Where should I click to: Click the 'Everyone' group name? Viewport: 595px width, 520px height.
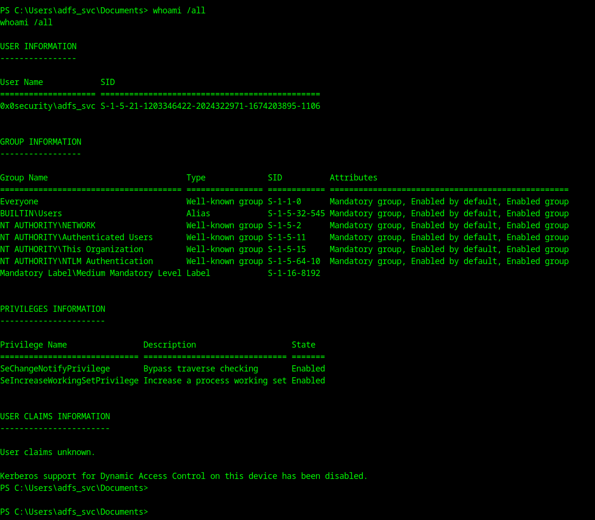[x=19, y=202]
